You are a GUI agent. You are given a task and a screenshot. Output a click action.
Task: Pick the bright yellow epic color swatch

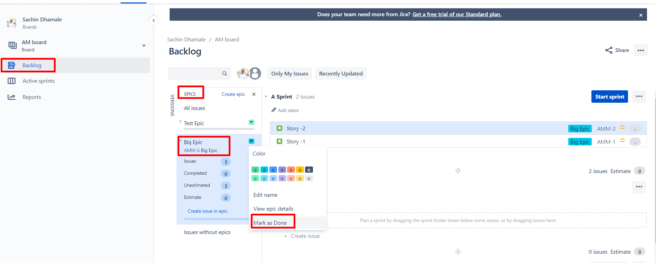[x=300, y=170]
